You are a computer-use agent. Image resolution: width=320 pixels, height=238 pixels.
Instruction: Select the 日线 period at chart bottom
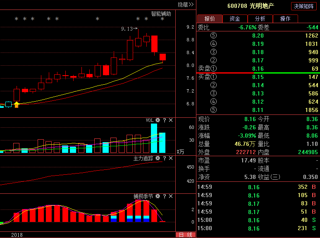pos(185,235)
